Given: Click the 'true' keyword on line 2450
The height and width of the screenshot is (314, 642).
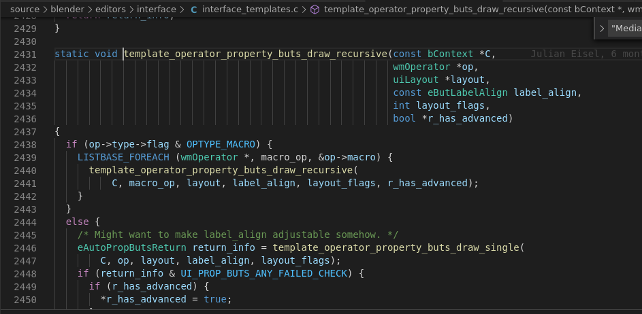Looking at the screenshot, I should point(215,299).
